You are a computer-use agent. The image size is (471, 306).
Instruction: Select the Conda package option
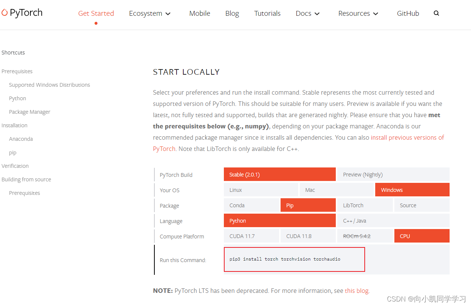point(251,205)
